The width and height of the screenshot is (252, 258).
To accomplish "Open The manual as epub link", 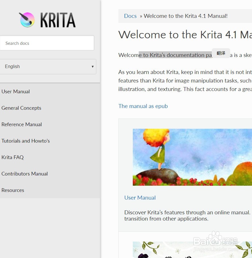I will point(143,106).
